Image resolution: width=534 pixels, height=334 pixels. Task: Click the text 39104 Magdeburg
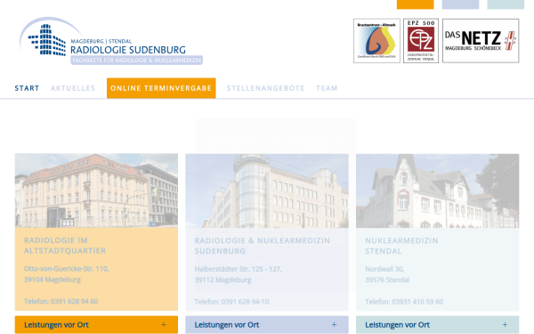click(53, 280)
